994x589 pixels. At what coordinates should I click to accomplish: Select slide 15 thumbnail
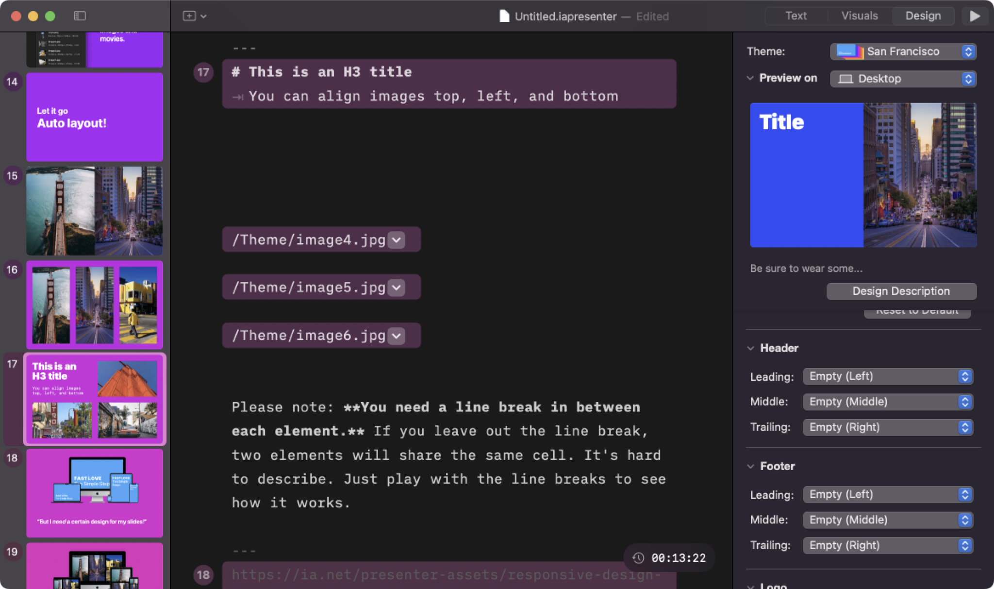(x=94, y=211)
